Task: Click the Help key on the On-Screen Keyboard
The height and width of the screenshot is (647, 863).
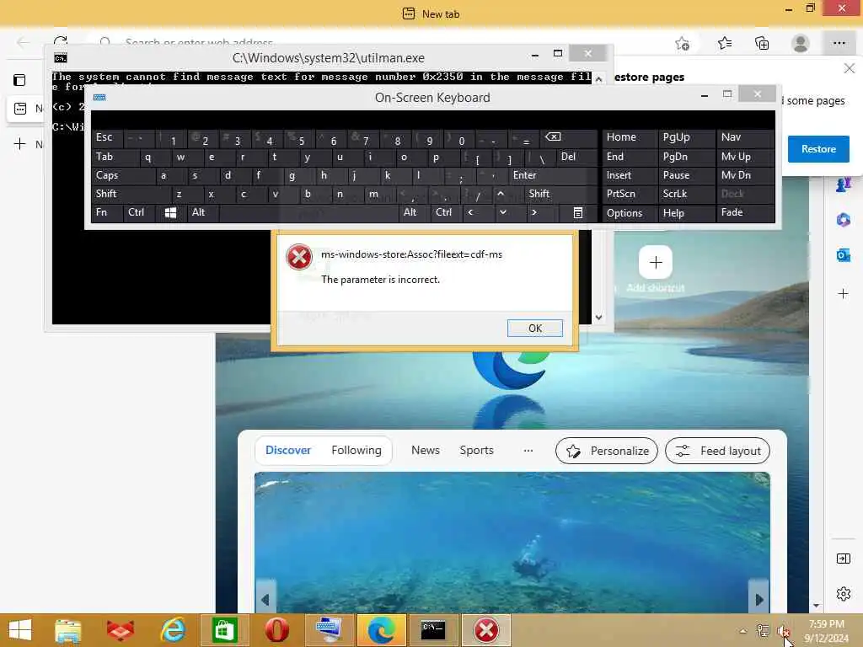Action: pyautogui.click(x=686, y=213)
